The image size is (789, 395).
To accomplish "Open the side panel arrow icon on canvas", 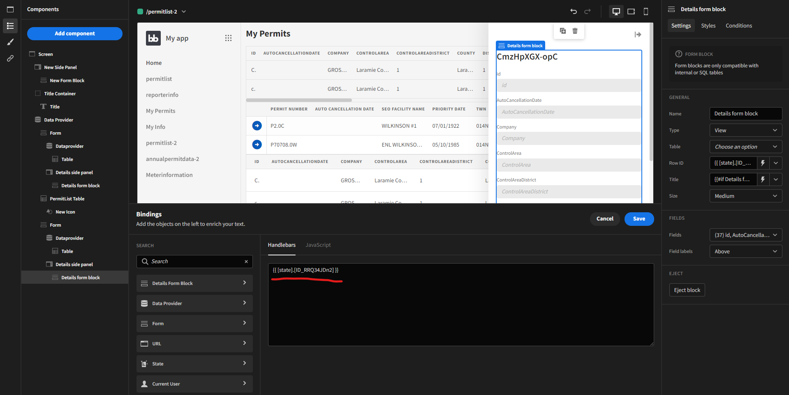I will tap(638, 34).
